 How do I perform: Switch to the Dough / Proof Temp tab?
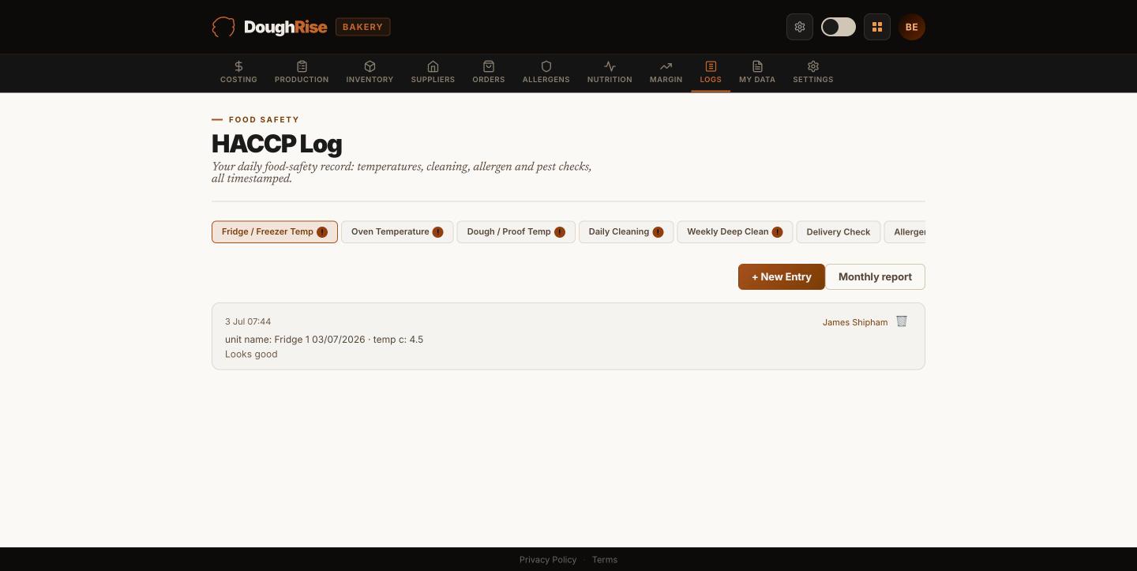tap(516, 232)
